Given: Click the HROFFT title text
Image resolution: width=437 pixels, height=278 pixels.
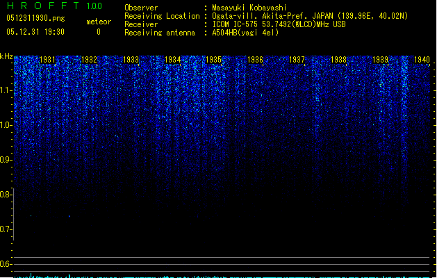Looking at the screenshot, I should pyautogui.click(x=43, y=6).
